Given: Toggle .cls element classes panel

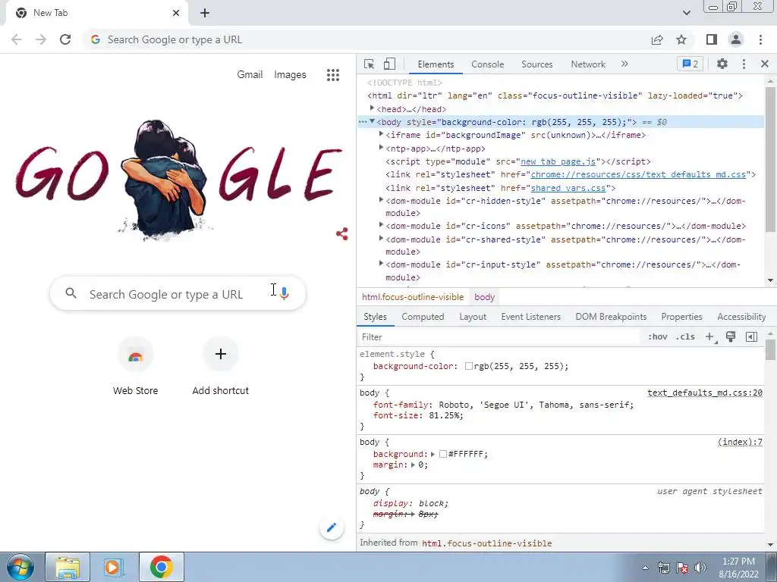Looking at the screenshot, I should coord(685,337).
